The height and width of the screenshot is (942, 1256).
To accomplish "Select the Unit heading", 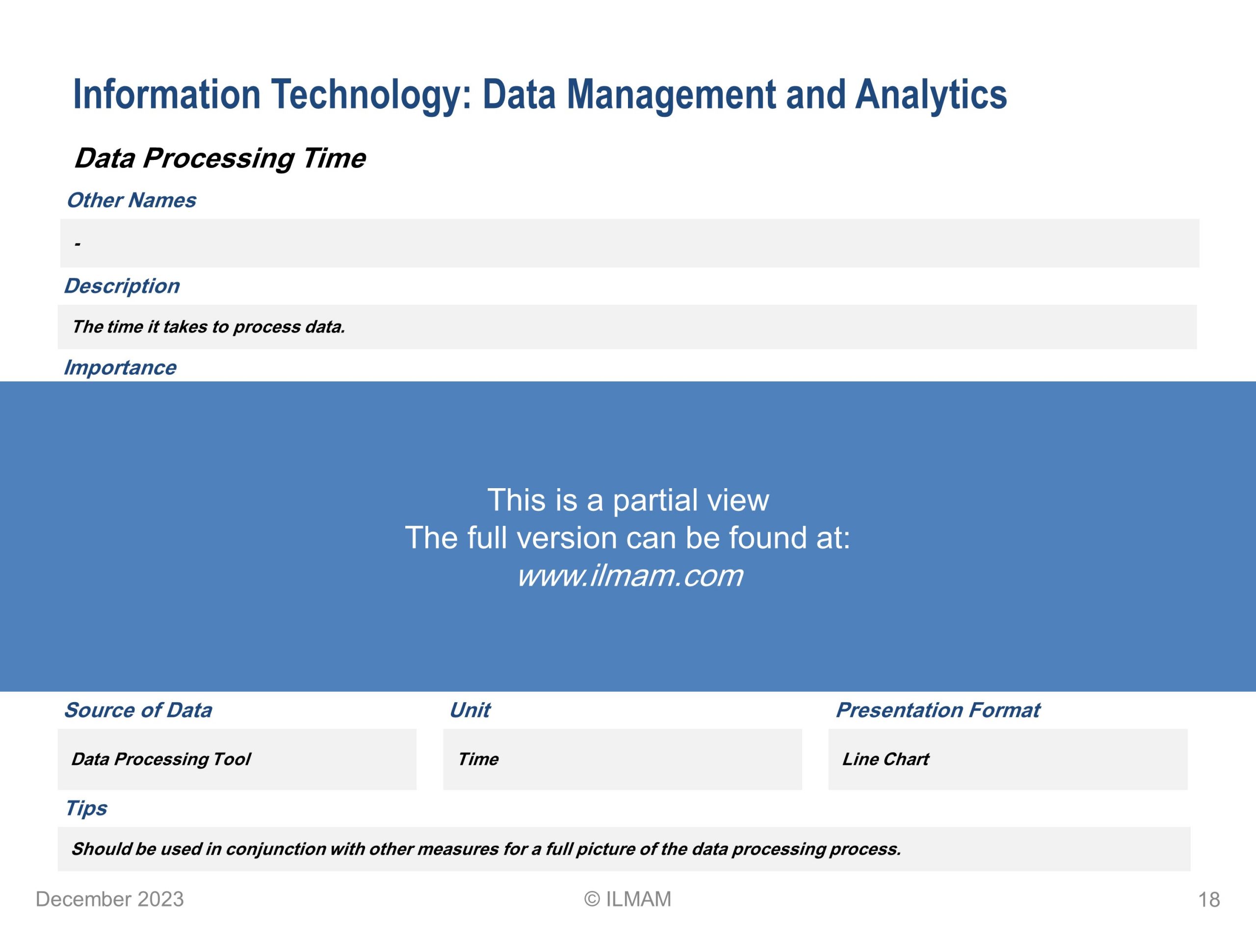I will click(x=470, y=710).
